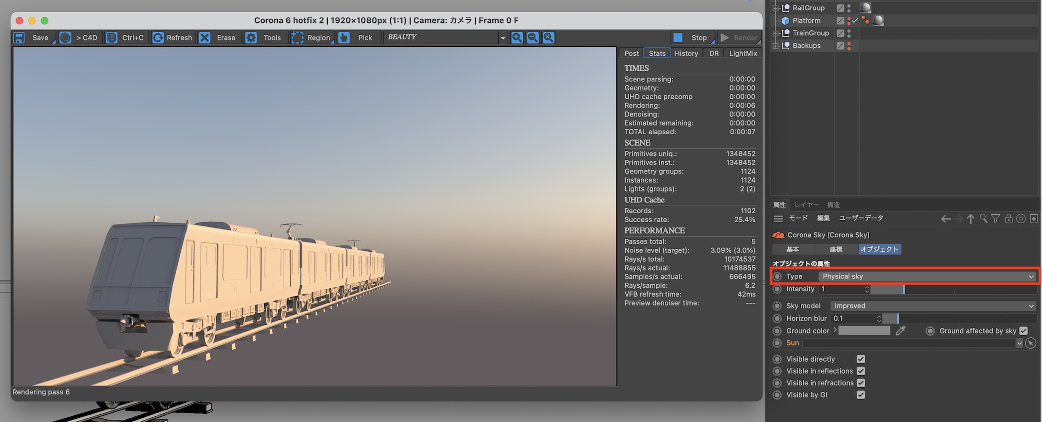Toggle Visible in reflections checkbox
This screenshot has width=1042, height=422.
(861, 371)
